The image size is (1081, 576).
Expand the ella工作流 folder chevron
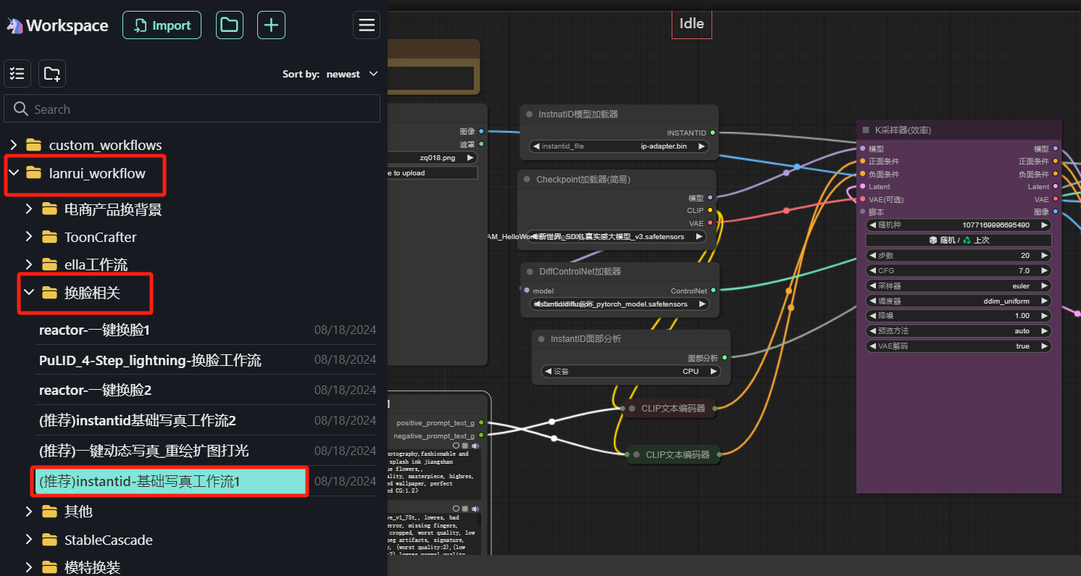(x=29, y=264)
